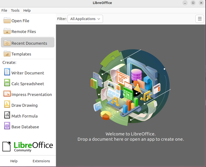Screen dimensions: 206x167
Task: Create a new Draw Drawing
Action: pyautogui.click(x=24, y=105)
